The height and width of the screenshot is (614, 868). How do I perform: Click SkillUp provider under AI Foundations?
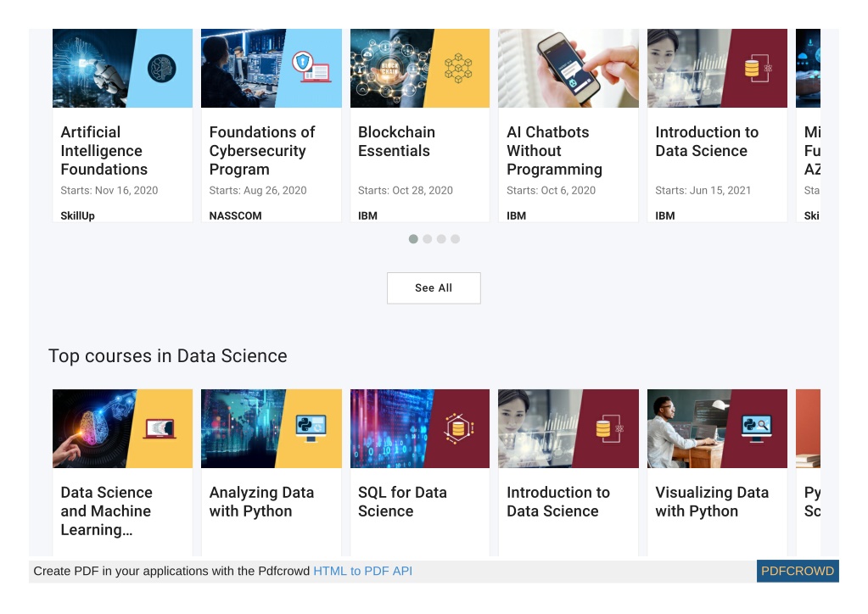click(x=77, y=215)
